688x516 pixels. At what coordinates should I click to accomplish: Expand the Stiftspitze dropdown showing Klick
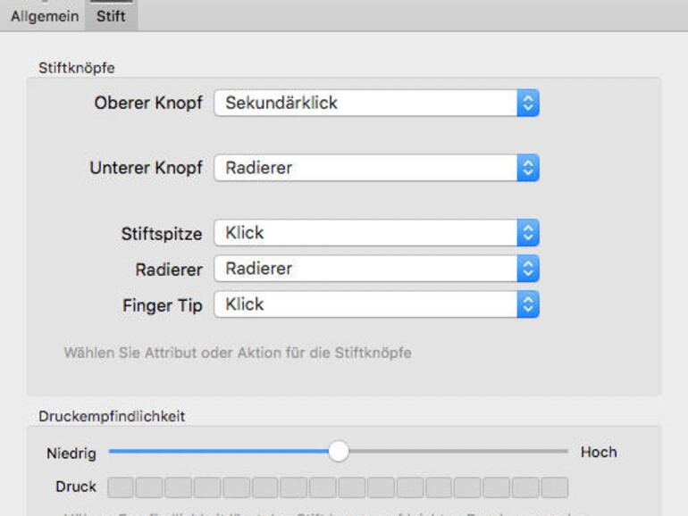tap(365, 233)
